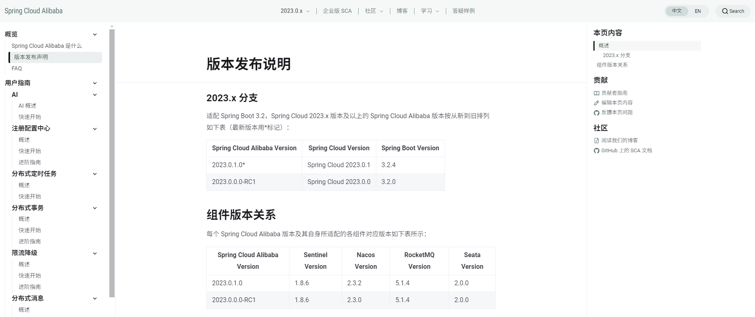Screen dimensions: 755x317
Task: Collapse the 用户指南 sidebar section
Action: 95,83
